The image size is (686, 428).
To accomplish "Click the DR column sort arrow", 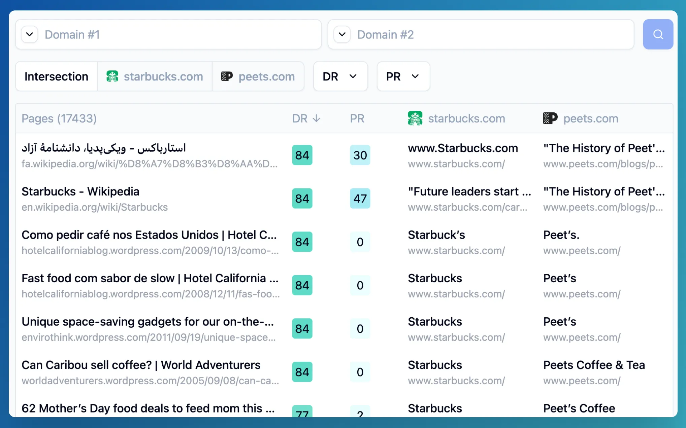I will point(317,118).
